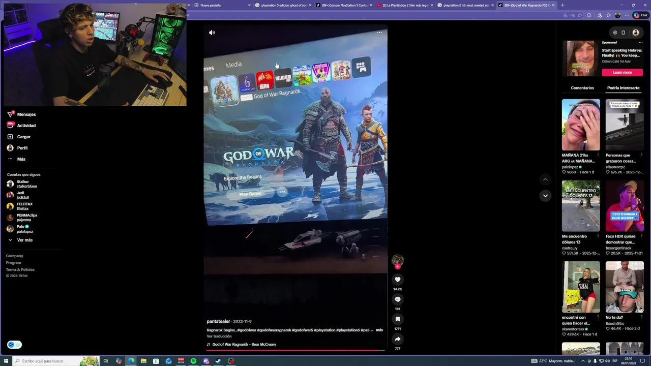Open the TikTok profile avatar top-right
The image size is (651, 366).
pyautogui.click(x=636, y=33)
